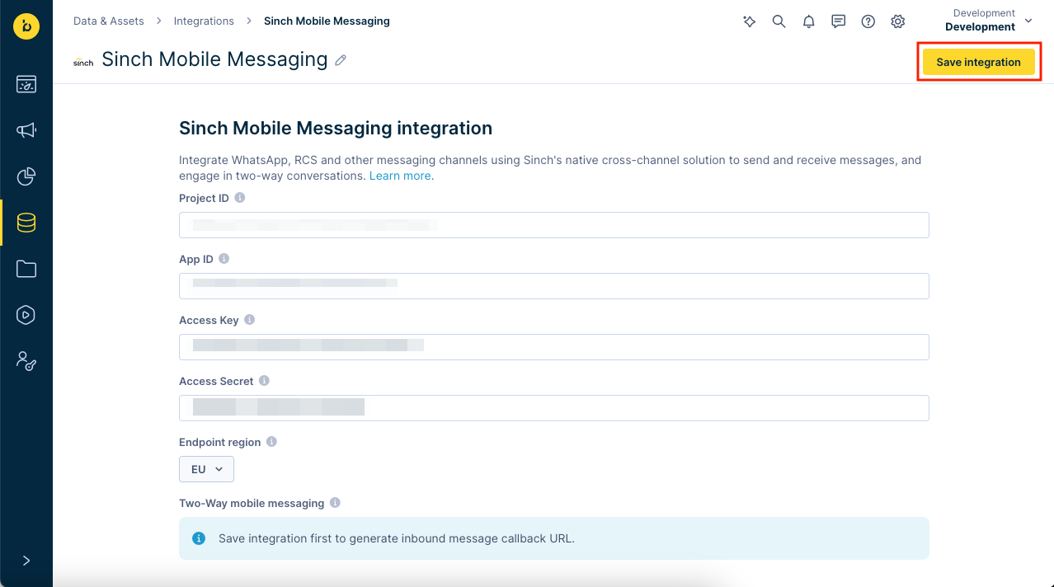Edit integration name with pencil icon
This screenshot has height=587, width=1054.
point(341,60)
